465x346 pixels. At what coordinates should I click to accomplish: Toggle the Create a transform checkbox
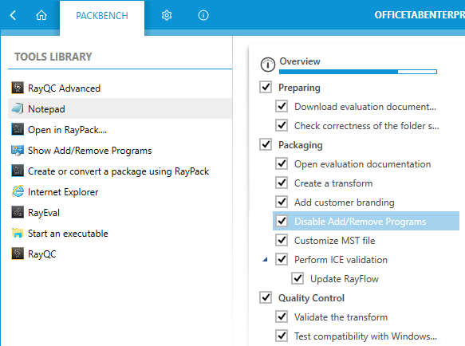(x=282, y=183)
